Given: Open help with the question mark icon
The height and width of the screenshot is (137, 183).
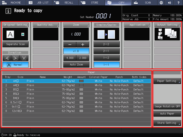Looking at the screenshot, I should coord(178,2).
